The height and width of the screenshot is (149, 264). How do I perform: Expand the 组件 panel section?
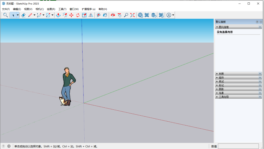click(217, 77)
